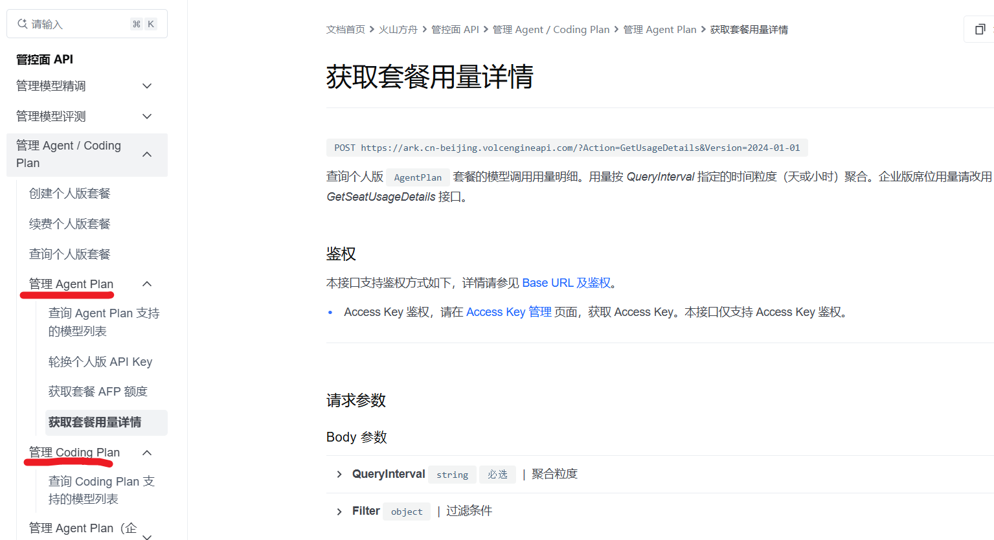Screen dimensions: 994x540
Task: Expand the 管理模型评测 section chevron
Action: 147,117
